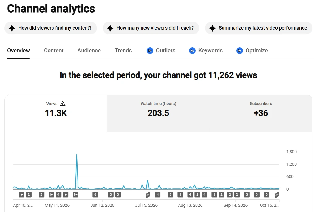Click the 4 marker between two play markers
314x212 pixels.
click(58, 194)
